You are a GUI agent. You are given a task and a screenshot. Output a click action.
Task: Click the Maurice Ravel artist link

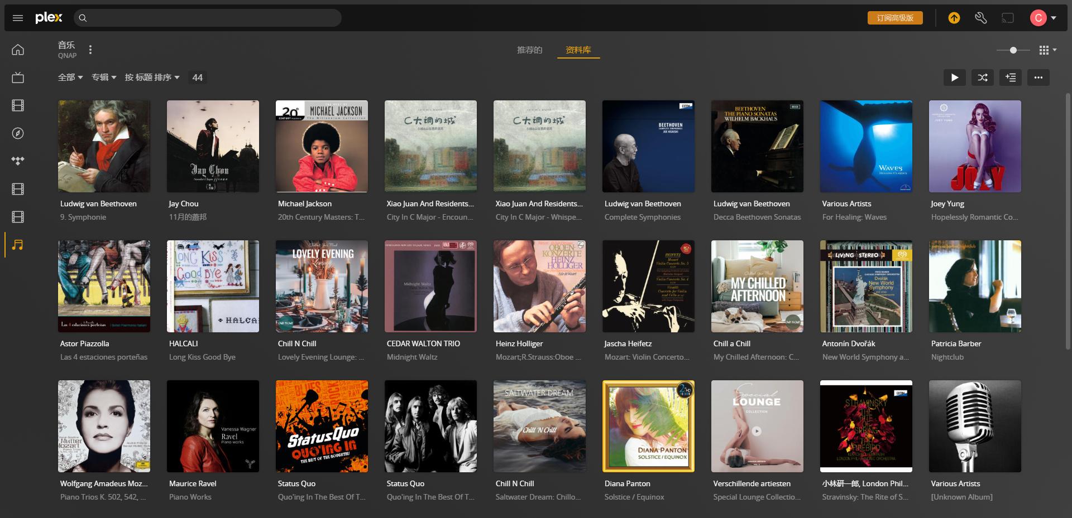click(x=193, y=484)
